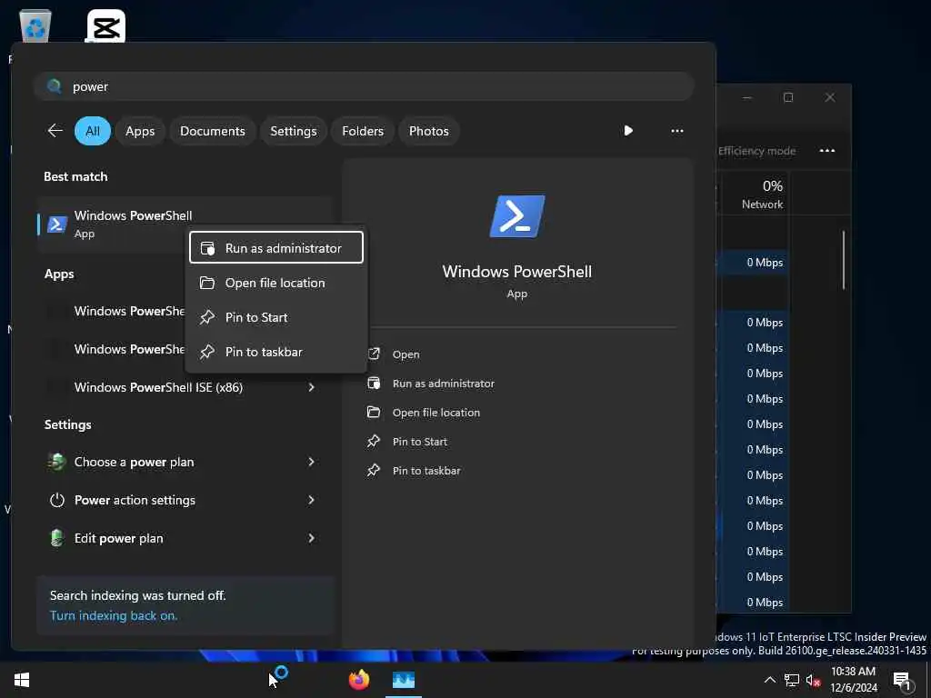
Task: Click Open in the preview pane
Action: [x=406, y=354]
